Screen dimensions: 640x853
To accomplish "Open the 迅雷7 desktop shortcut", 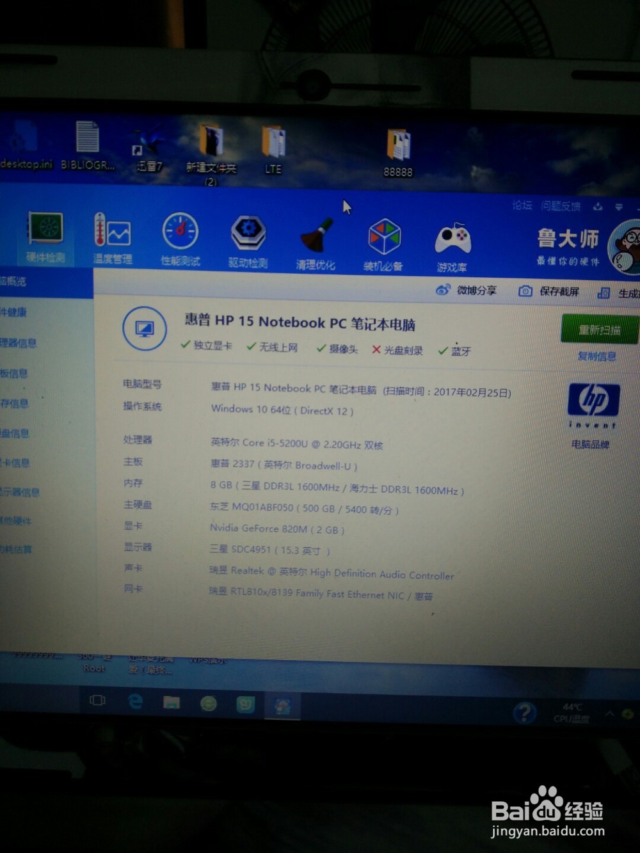I will click(149, 149).
